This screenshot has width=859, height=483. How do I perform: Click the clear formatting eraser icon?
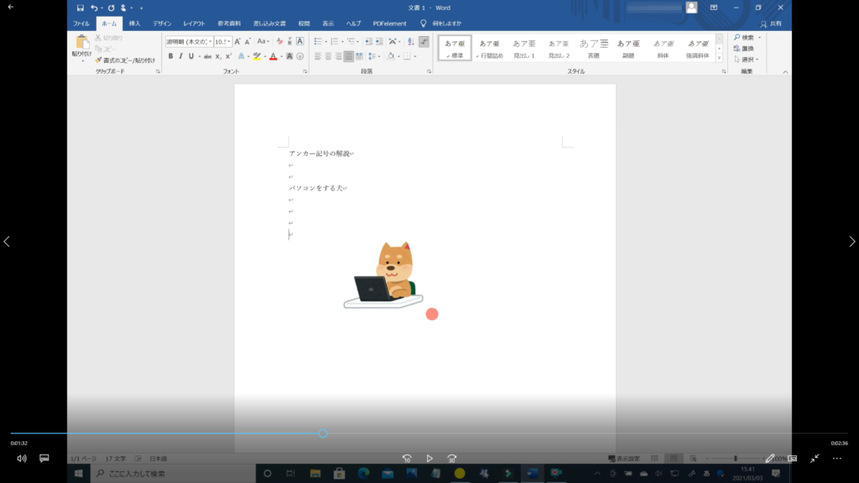(x=280, y=41)
